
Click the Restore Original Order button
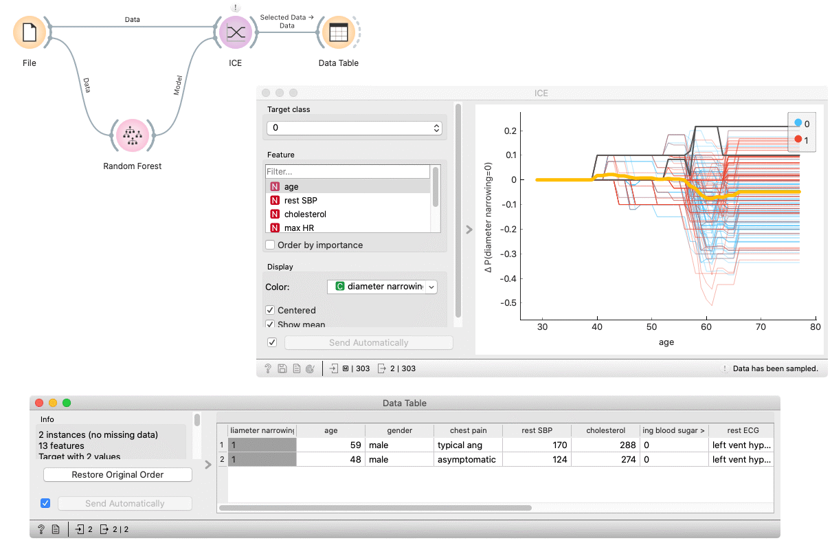point(117,475)
